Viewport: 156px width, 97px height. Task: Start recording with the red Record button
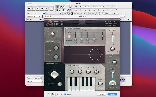(x=52, y=8)
